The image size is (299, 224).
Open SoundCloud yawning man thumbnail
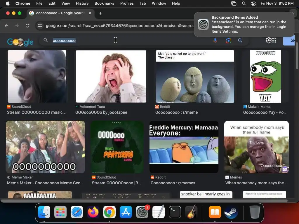coord(37,76)
